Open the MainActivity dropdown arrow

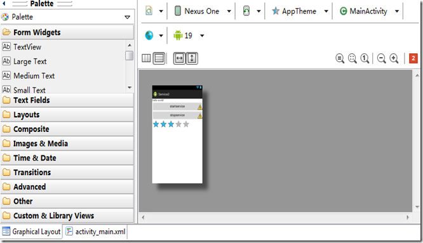coord(397,11)
